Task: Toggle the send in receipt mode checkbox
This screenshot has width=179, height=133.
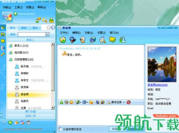Action: pyautogui.click(x=61, y=129)
